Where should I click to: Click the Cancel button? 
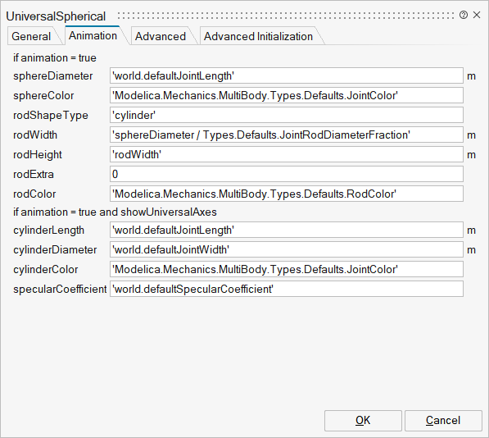[x=443, y=421]
